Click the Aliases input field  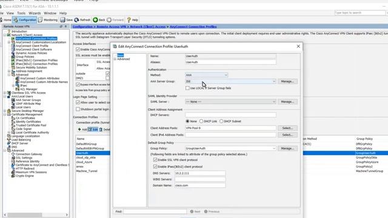tap(230, 62)
